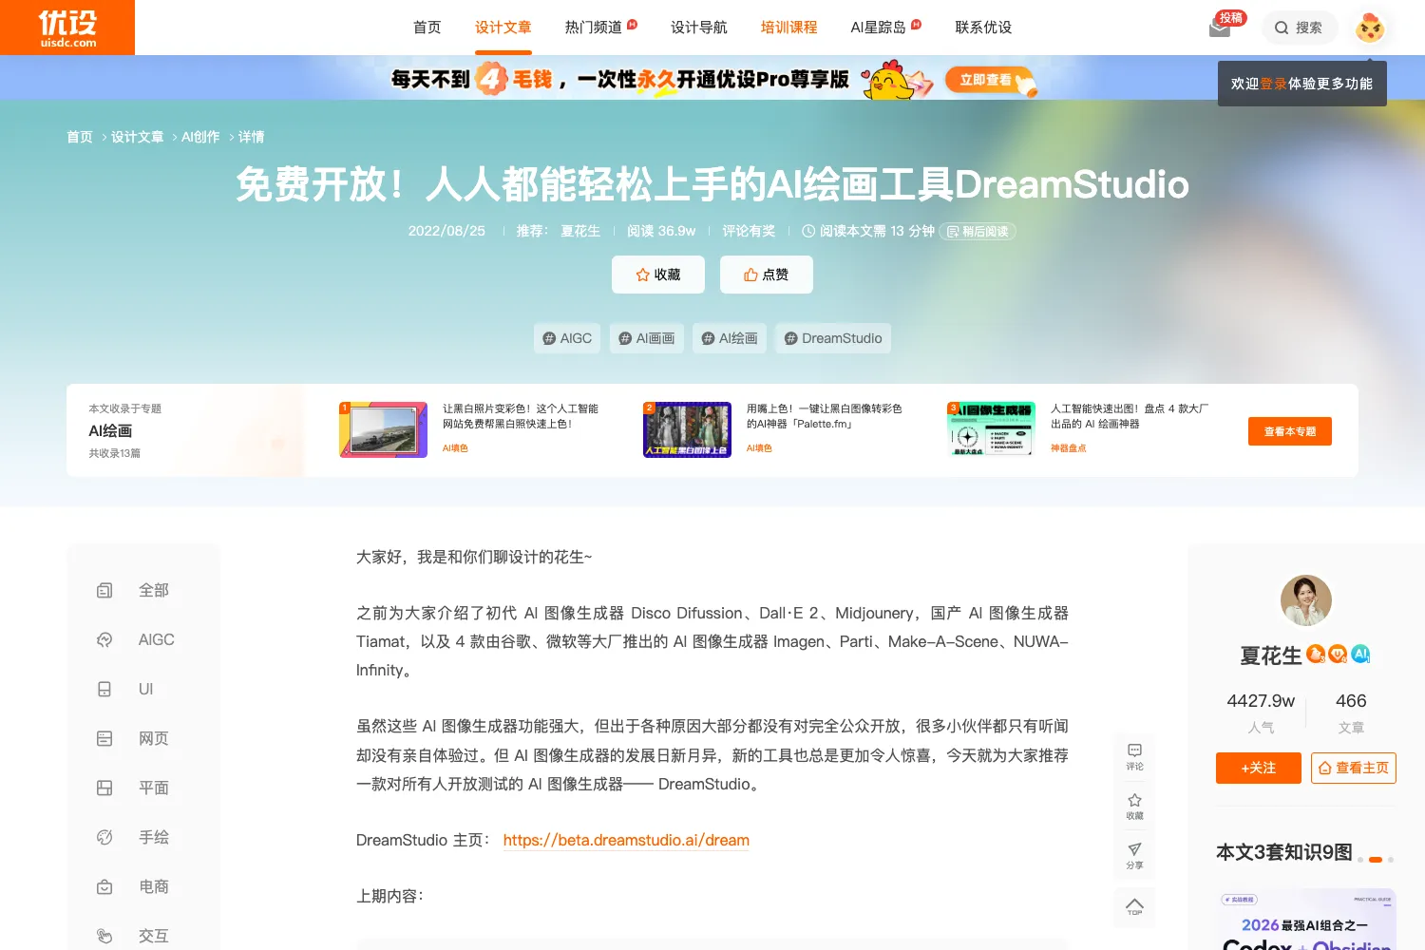
Task: Open 夏花生 author avatar photo
Action: pos(1306,600)
